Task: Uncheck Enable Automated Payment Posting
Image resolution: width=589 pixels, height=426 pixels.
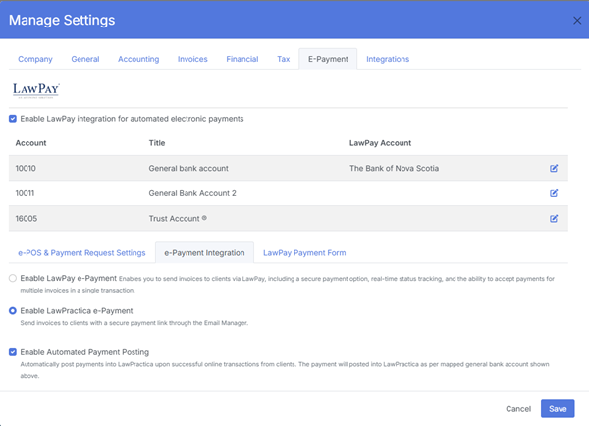Action: [13, 350]
